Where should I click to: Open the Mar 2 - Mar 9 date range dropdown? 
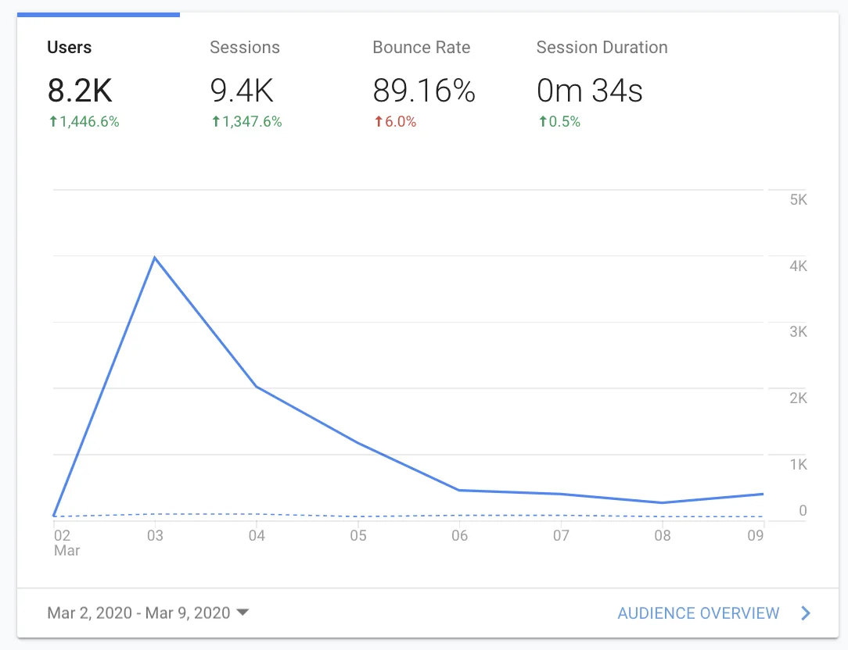pos(148,612)
